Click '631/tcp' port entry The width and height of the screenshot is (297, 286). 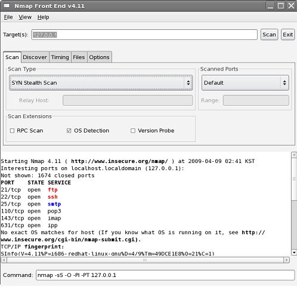click(x=13, y=226)
